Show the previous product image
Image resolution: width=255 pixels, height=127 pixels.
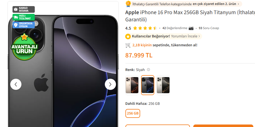tap(16, 84)
